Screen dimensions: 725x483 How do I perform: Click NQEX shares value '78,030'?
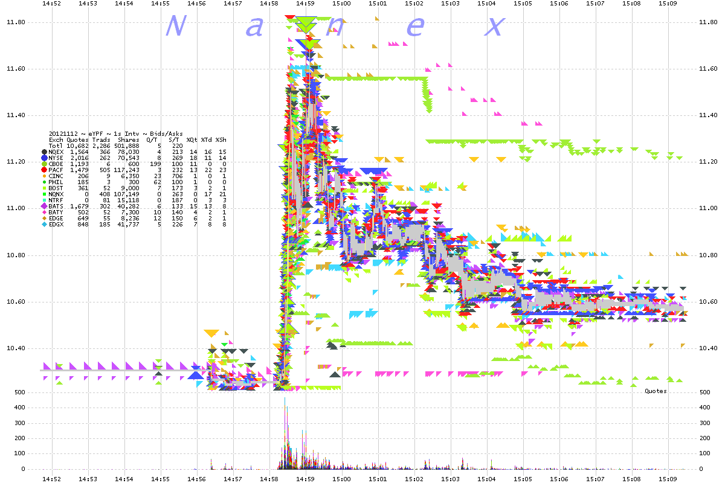pos(129,152)
